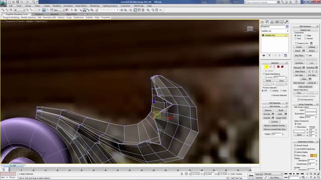Go to the end frame
321x180 pixels.
pyautogui.click(x=302, y=174)
